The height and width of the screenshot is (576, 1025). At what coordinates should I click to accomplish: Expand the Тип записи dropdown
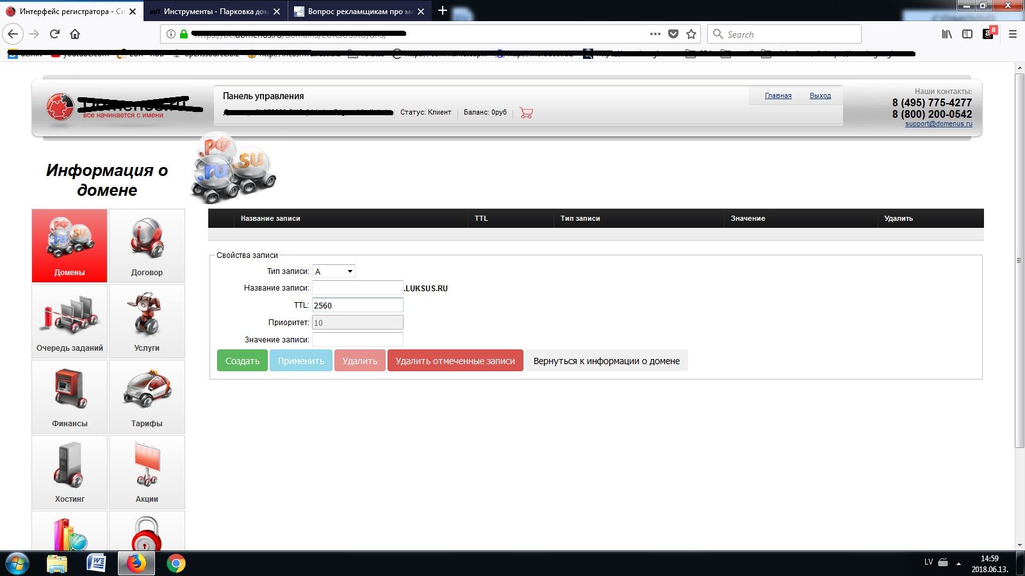[x=333, y=271]
